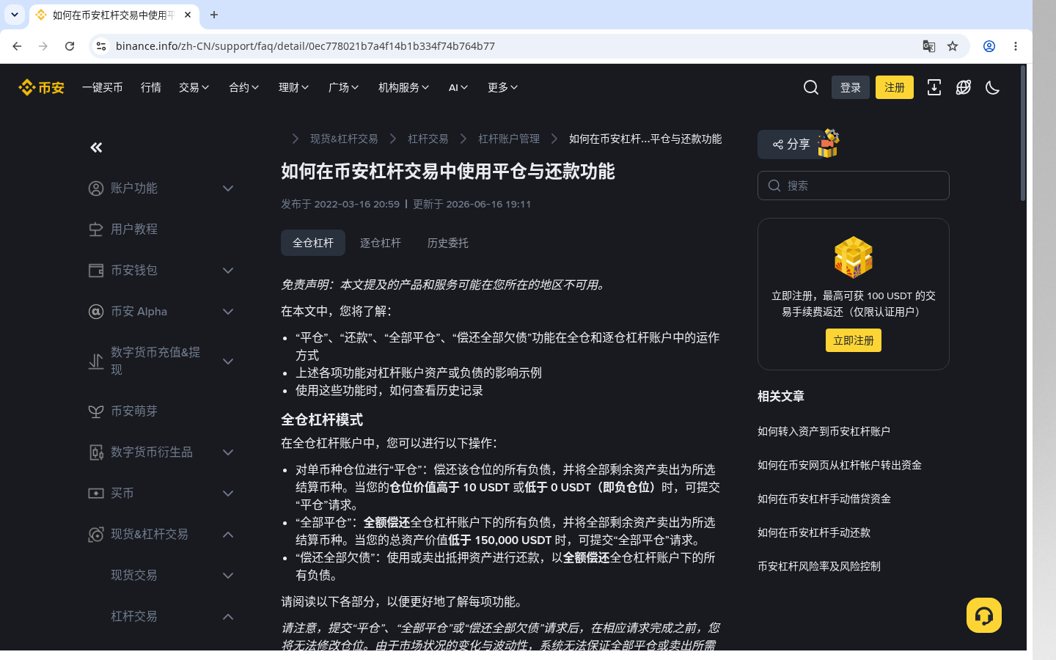This screenshot has height=660, width=1056.
Task: Select the 全仓杠杆 tab
Action: pyautogui.click(x=313, y=243)
